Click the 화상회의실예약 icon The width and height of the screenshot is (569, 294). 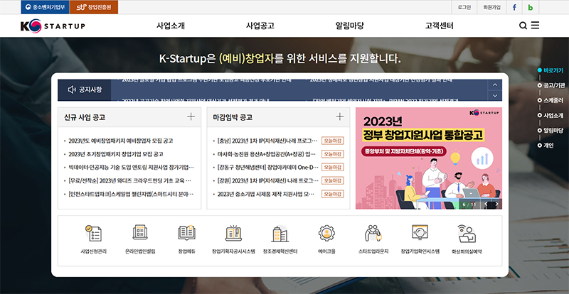[x=467, y=233]
